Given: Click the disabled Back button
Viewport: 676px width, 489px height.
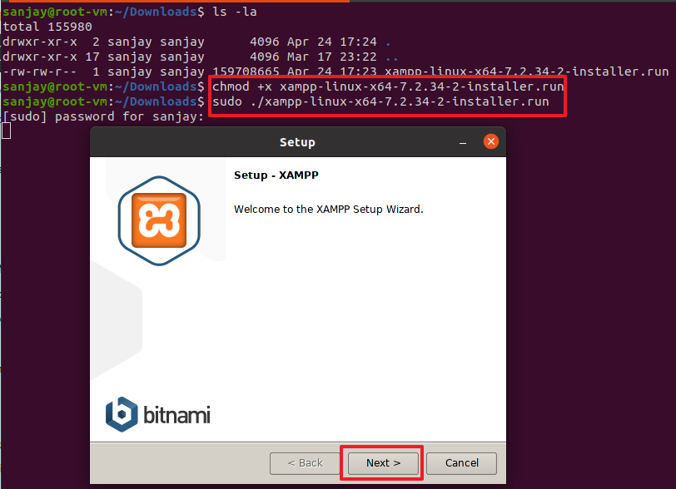Looking at the screenshot, I should tap(305, 462).
